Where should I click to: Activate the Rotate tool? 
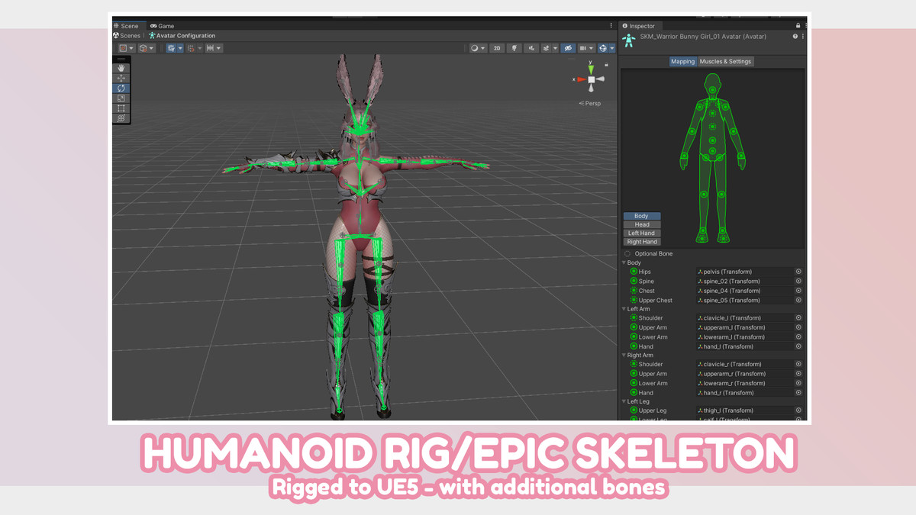click(x=121, y=89)
